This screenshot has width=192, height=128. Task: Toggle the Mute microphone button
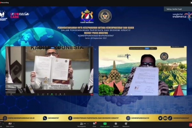1,124
